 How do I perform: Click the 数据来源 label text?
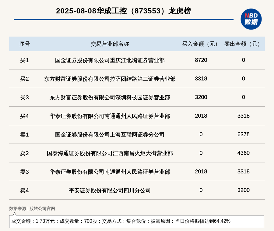(x=18, y=209)
